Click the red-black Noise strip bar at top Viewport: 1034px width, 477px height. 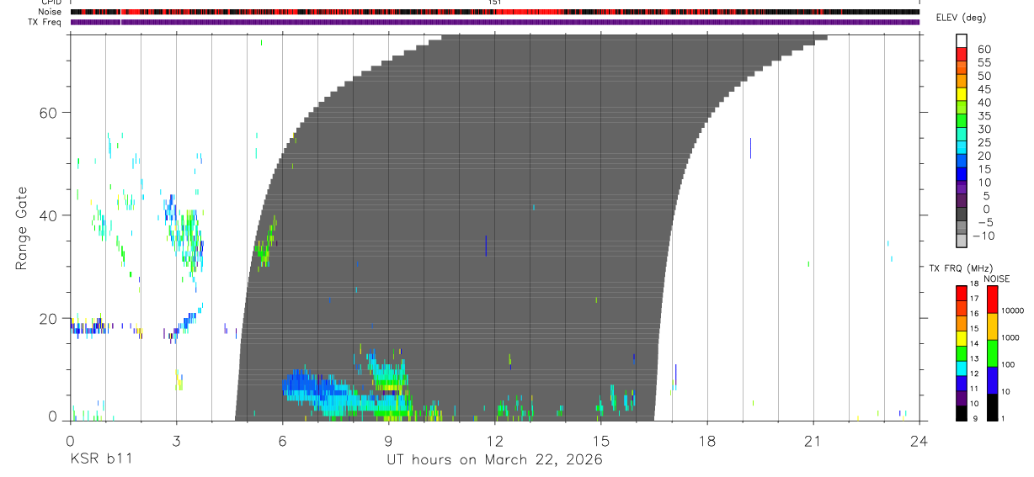pos(494,12)
